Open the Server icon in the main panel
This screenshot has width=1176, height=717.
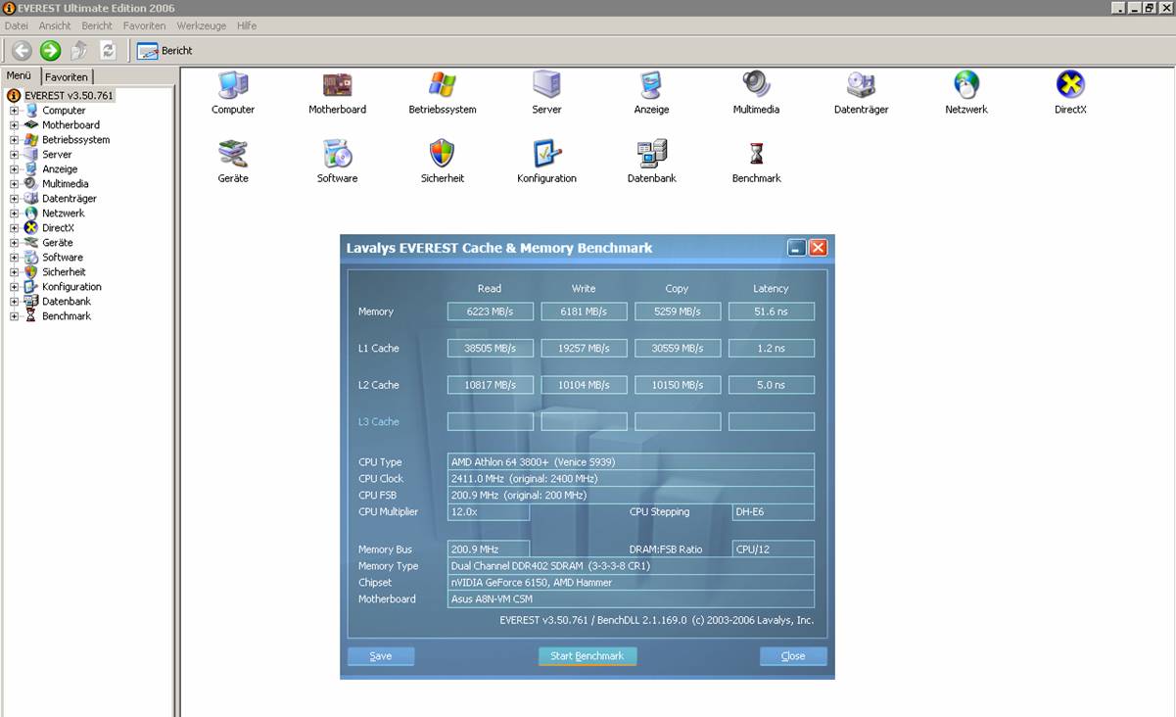point(546,85)
